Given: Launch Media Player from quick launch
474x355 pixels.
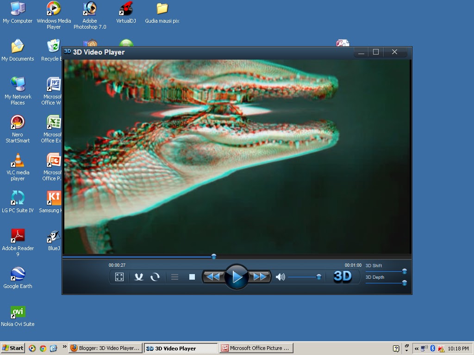Looking at the screenshot, I should tap(32, 349).
